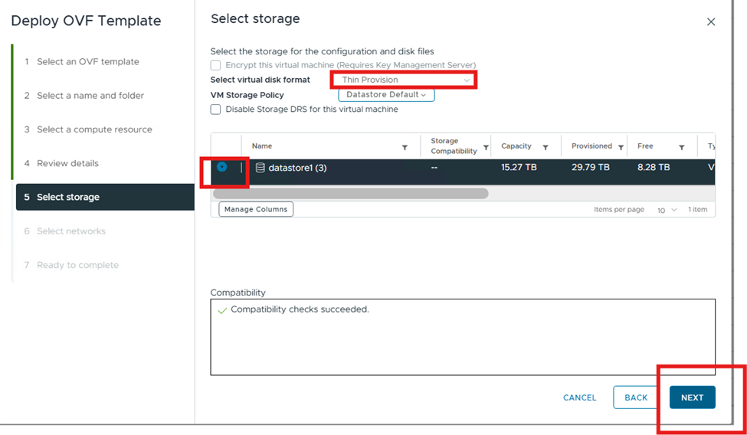This screenshot has width=747, height=435.
Task: Select the datastore1 (3) radio button
Action: tap(222, 167)
